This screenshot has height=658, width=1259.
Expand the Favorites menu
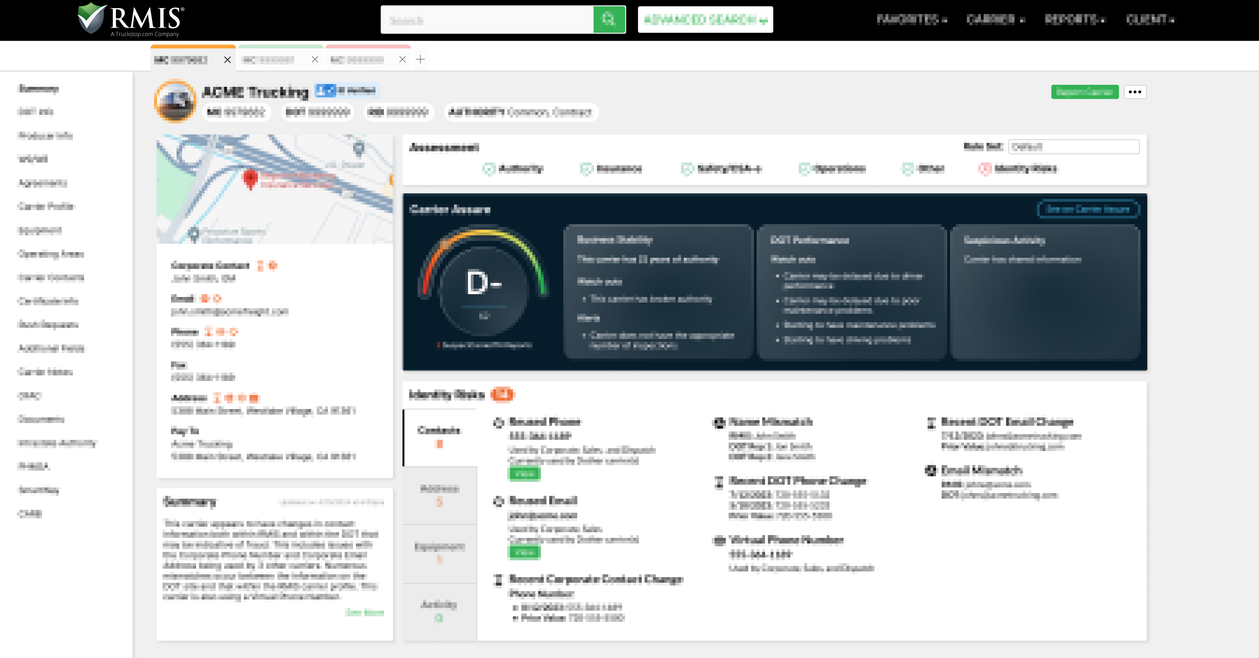tap(911, 20)
